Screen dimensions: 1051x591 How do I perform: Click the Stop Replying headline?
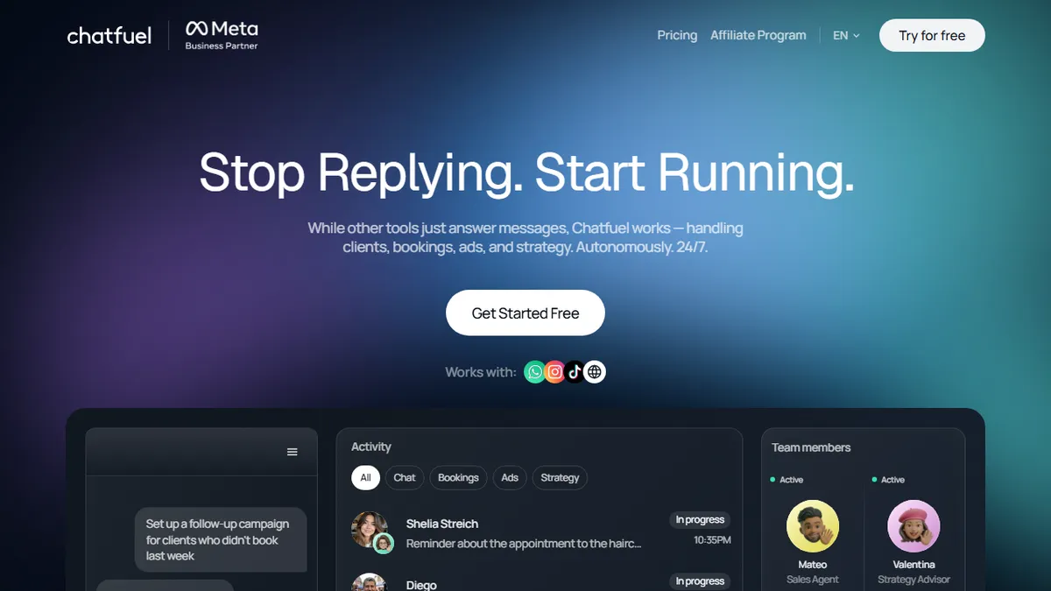pos(525,172)
